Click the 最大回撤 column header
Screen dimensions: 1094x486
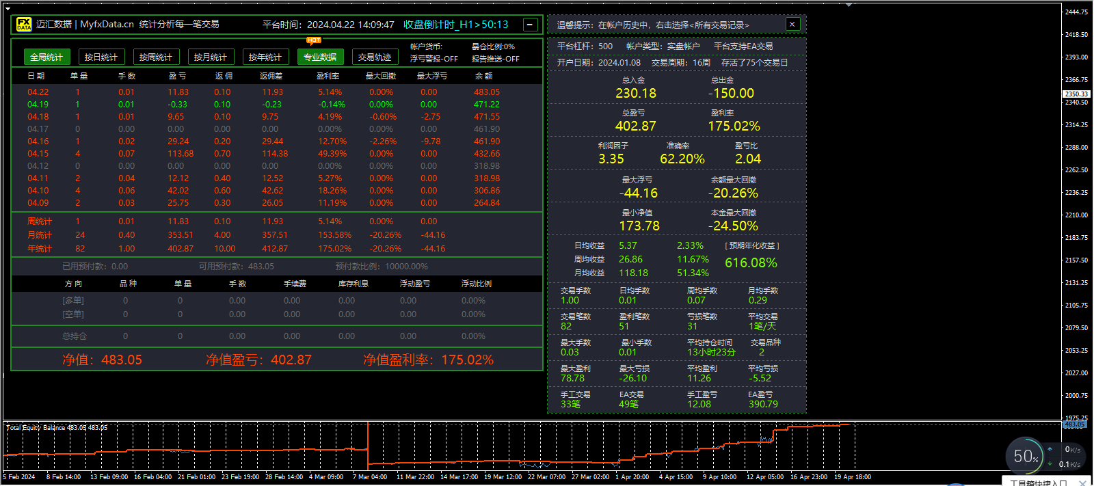coord(381,76)
